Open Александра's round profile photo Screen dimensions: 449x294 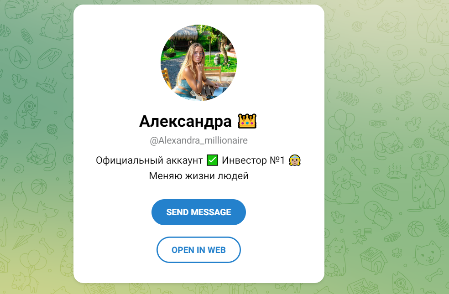point(199,62)
